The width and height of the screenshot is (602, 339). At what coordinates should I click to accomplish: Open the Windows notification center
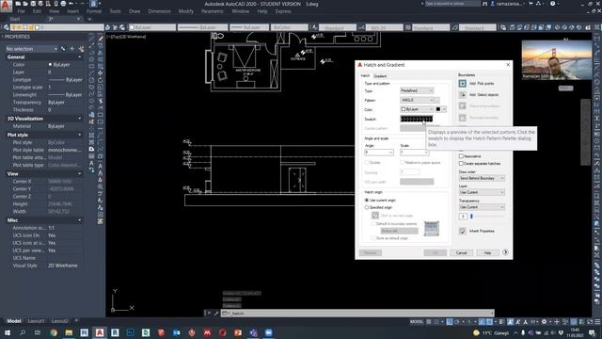coord(593,332)
